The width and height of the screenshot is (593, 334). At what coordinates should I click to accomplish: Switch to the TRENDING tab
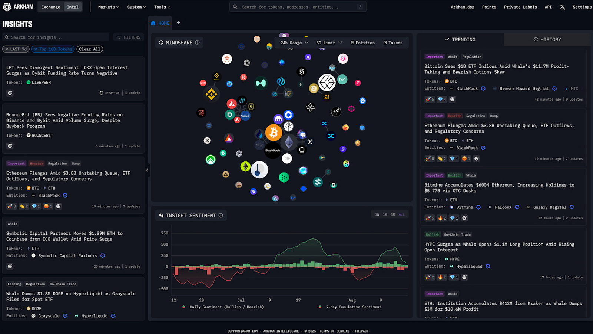click(460, 40)
